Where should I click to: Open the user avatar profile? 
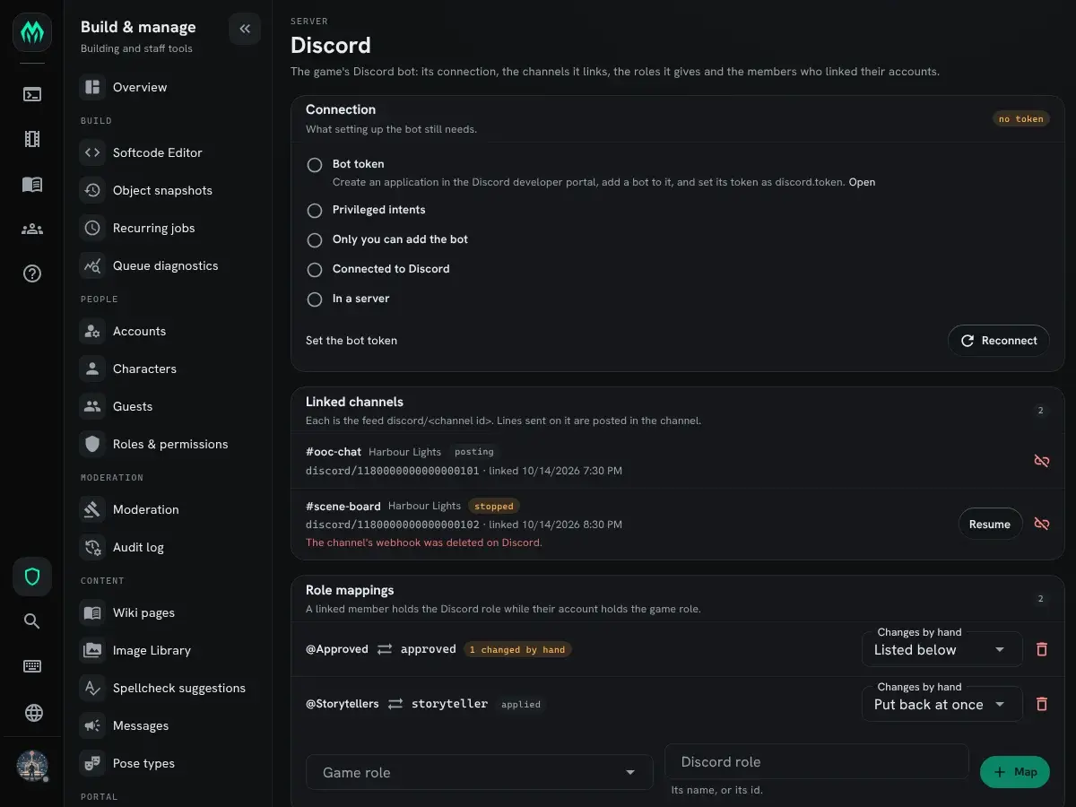(x=32, y=766)
